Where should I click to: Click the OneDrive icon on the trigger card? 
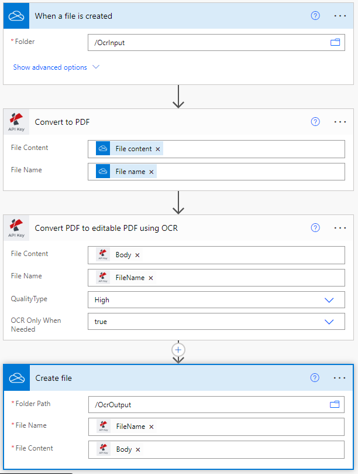16,16
